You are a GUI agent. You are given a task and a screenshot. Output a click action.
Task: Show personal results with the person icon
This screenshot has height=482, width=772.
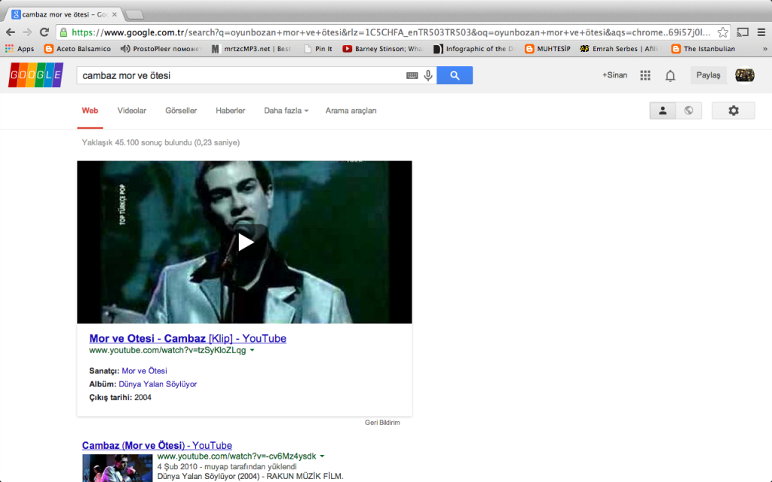tap(662, 110)
